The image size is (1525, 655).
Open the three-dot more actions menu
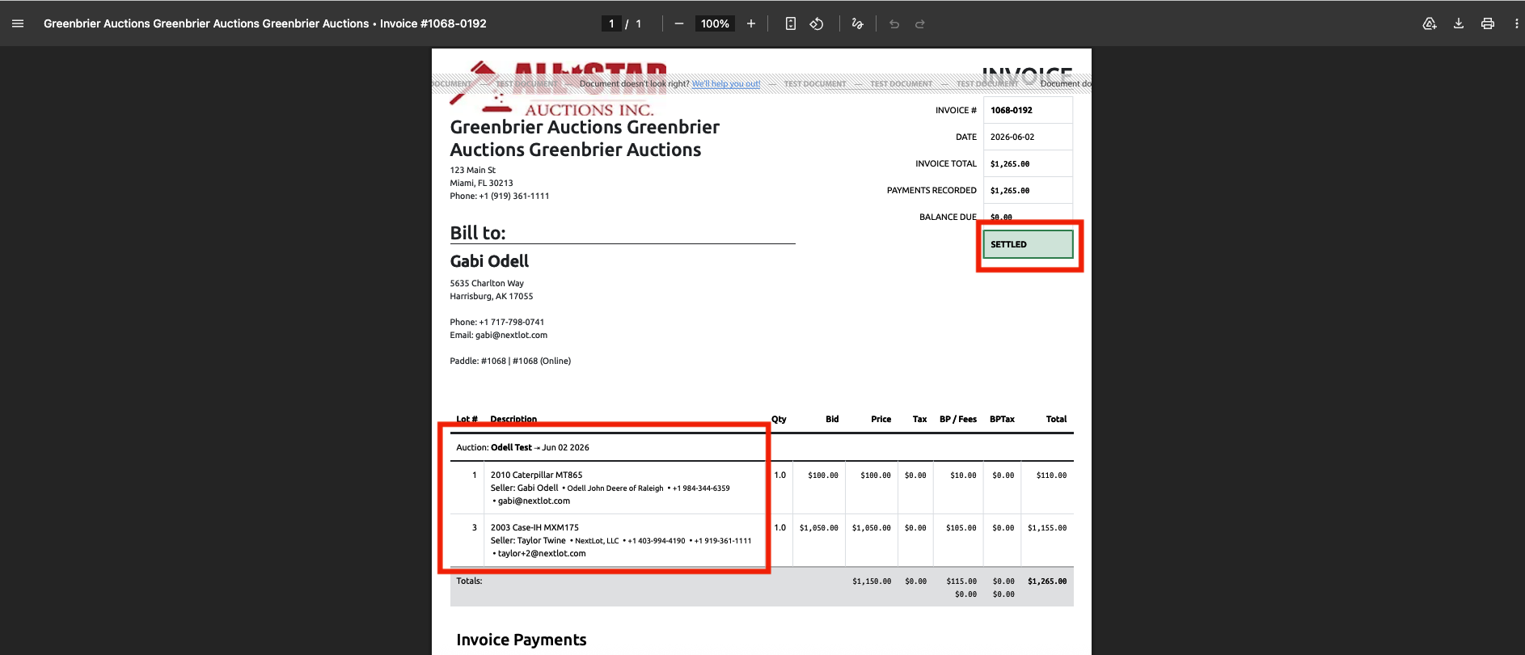[1516, 23]
